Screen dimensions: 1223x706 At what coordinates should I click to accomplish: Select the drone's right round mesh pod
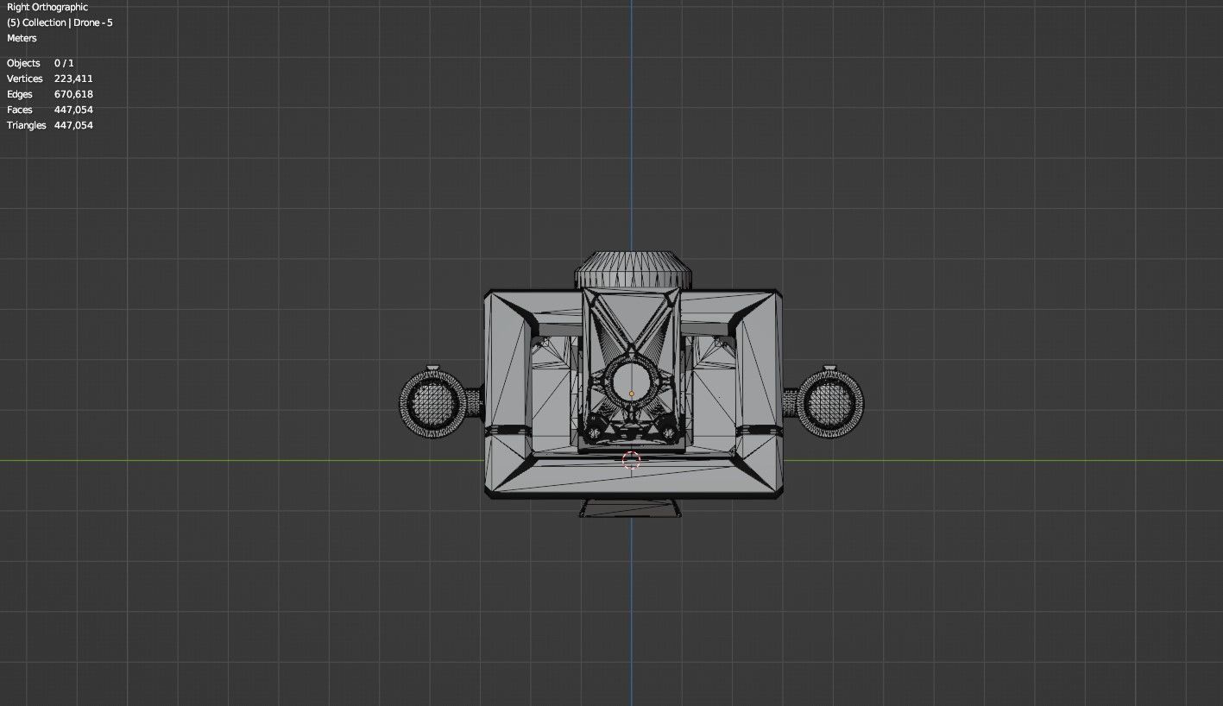(829, 403)
